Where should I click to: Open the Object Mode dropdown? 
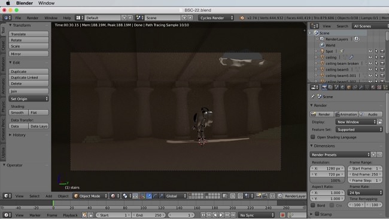[x=90, y=196]
